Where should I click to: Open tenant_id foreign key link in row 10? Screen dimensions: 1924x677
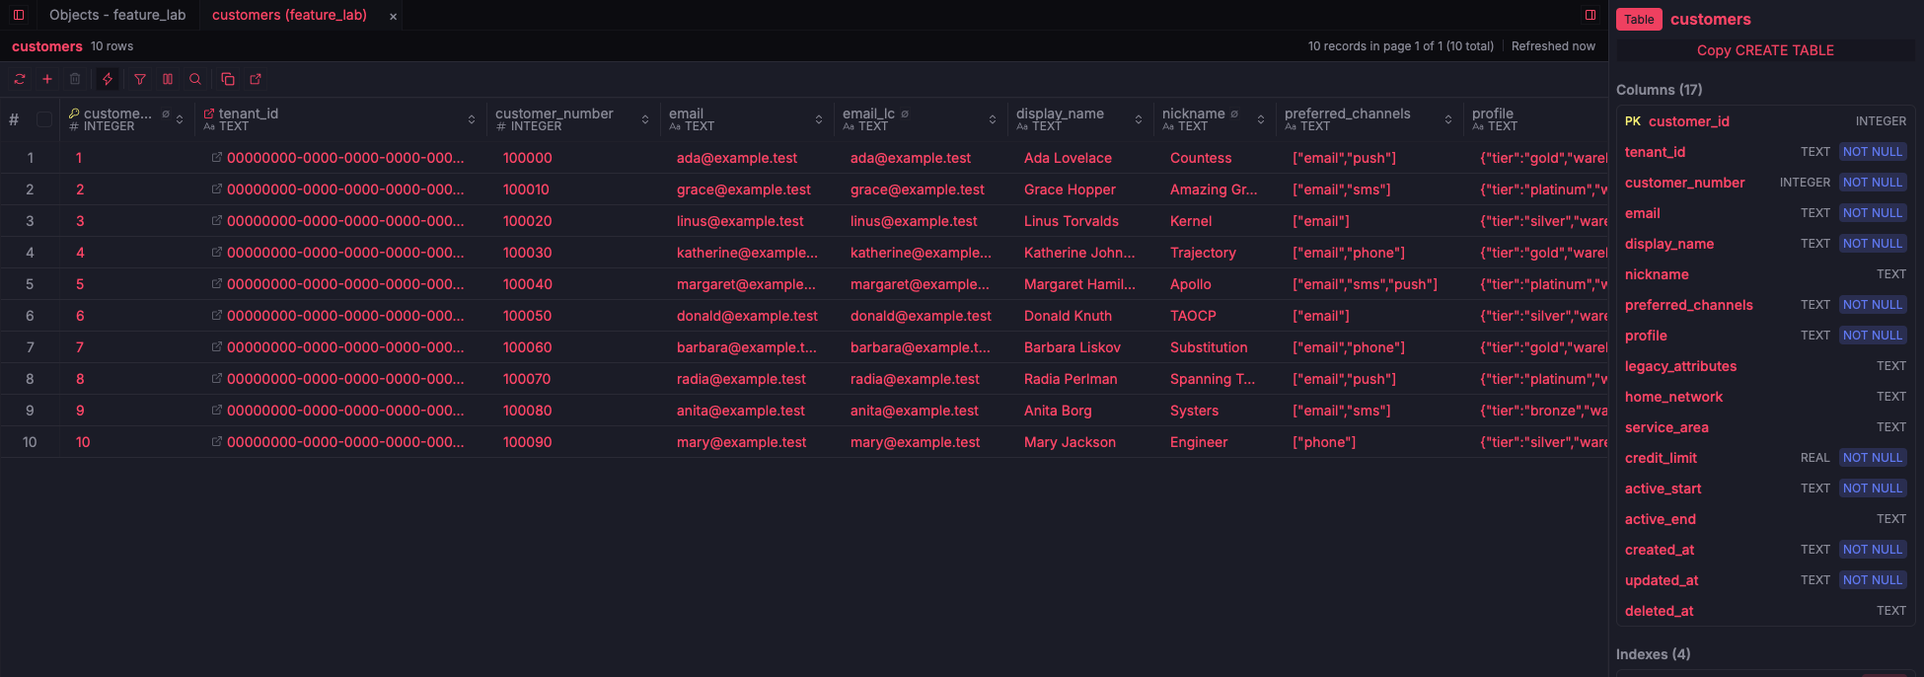pyautogui.click(x=216, y=442)
